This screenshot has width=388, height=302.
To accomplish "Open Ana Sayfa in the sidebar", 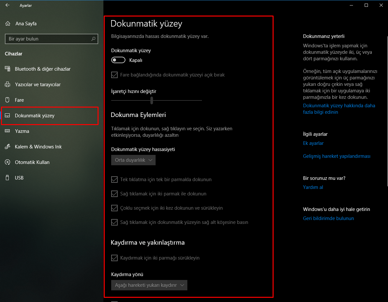I will click(x=52, y=24).
